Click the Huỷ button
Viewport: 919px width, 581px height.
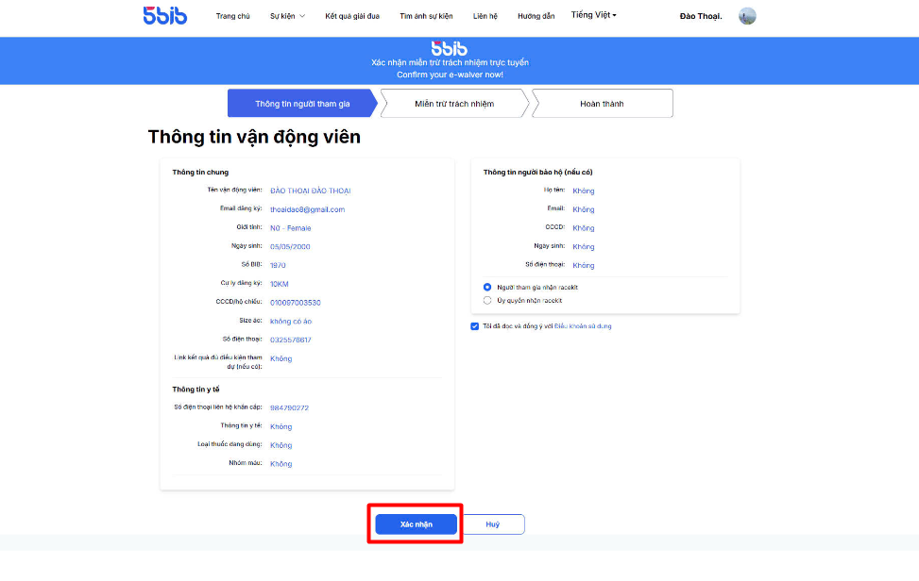493,524
